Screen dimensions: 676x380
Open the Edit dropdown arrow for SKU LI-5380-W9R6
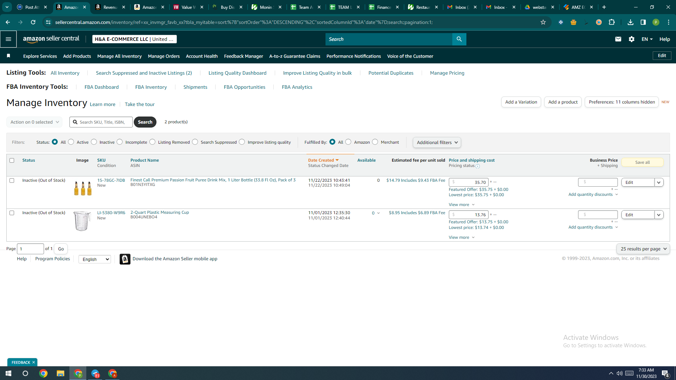pos(659,215)
